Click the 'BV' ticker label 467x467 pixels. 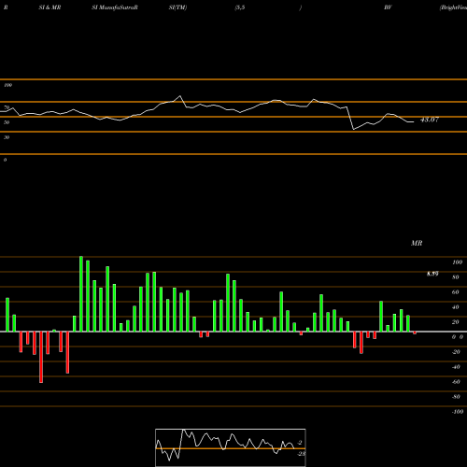(388, 7)
